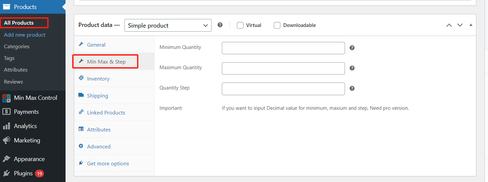Move Product data panel up
Viewport: 488px width, 182px height.
click(x=449, y=25)
